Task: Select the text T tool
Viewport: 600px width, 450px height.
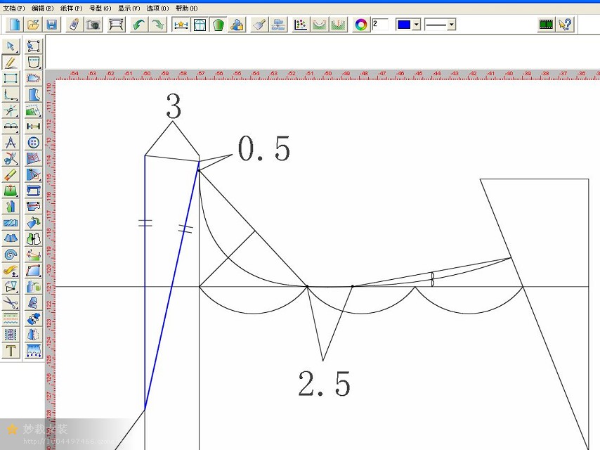Action: pyautogui.click(x=11, y=350)
